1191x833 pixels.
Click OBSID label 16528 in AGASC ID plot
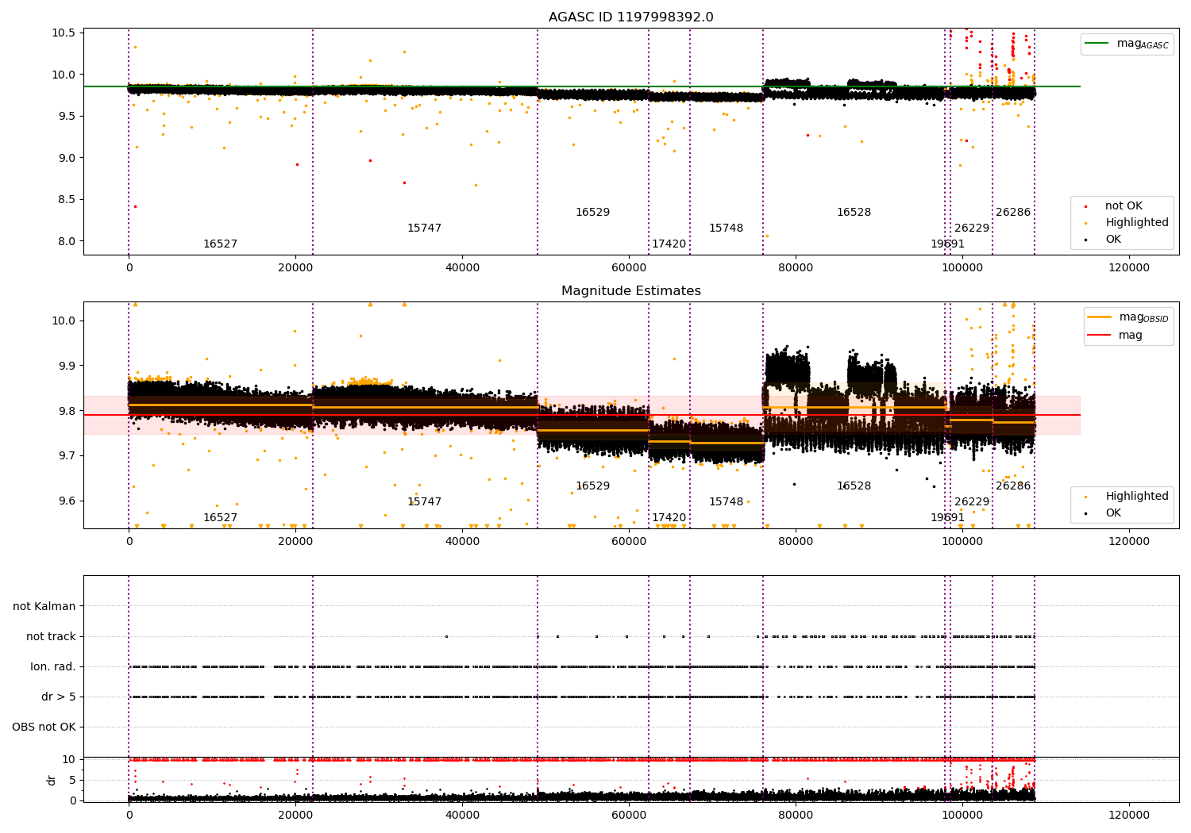(854, 213)
